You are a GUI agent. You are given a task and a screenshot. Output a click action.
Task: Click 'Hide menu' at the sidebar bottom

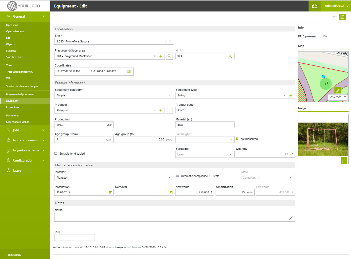14,255
